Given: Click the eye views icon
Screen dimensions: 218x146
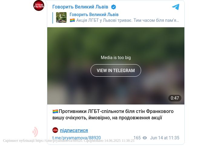Looking at the screenshot, I should pyautogui.click(x=145, y=138).
